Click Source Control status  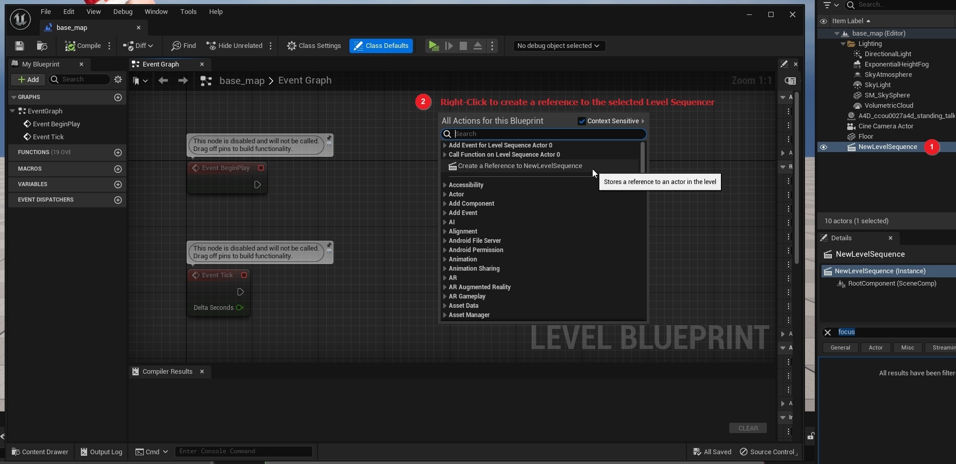[767, 452]
